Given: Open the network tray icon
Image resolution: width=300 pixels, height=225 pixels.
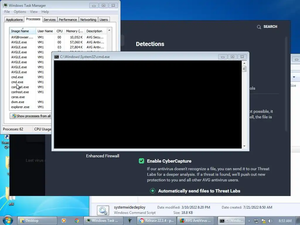Looking at the screenshot, I should [x=256, y=221].
